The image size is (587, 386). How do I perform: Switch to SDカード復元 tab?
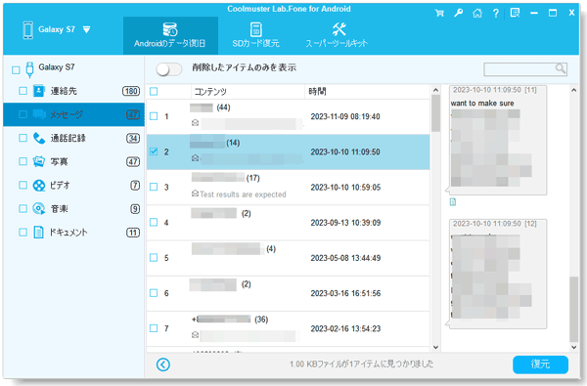tap(255, 35)
